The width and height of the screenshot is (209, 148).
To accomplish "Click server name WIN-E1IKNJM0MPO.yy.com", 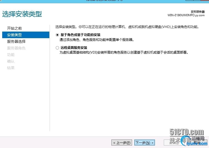I will coord(186,15).
